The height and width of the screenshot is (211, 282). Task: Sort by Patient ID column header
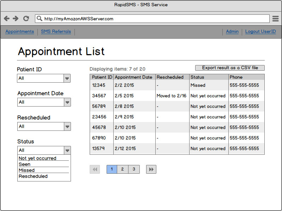point(102,77)
